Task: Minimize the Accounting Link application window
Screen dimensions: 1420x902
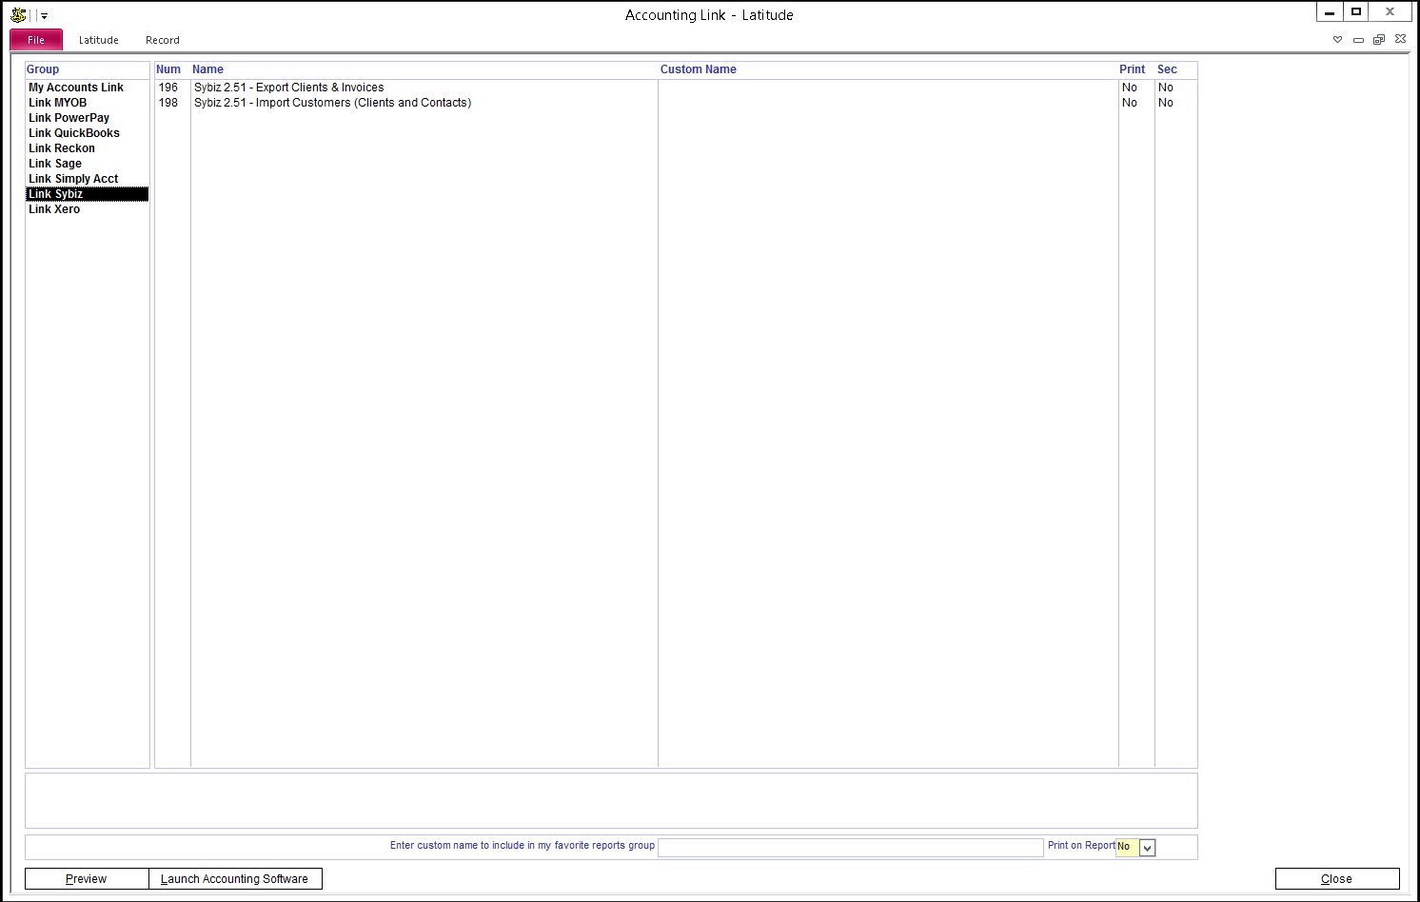Action: pos(1330,12)
